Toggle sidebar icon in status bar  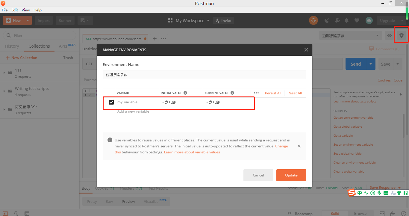pyautogui.click(x=5, y=214)
